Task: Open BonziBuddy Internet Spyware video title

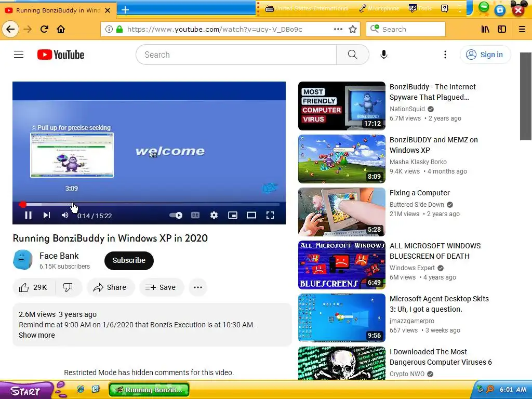Action: 433,92
